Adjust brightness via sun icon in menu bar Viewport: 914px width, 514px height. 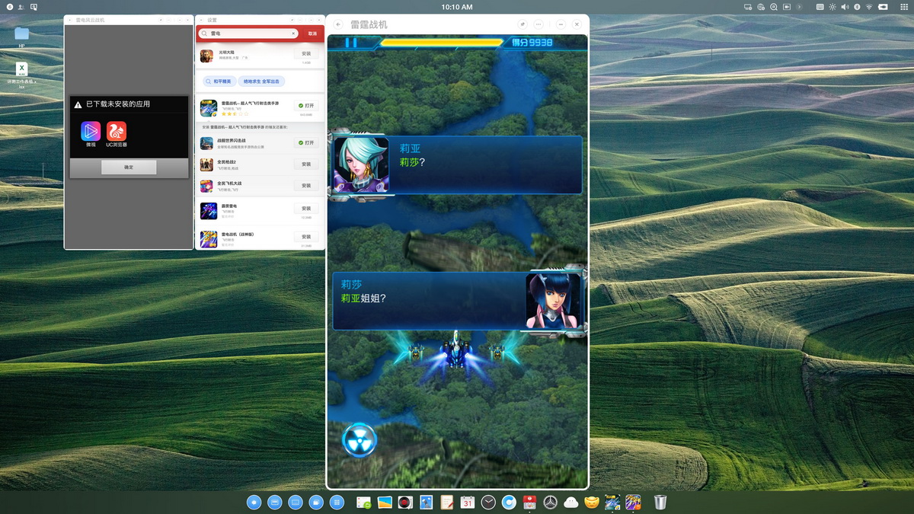(833, 7)
